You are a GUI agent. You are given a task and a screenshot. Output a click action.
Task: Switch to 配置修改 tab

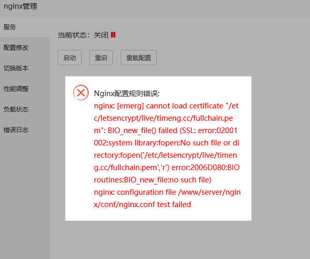(x=25, y=47)
